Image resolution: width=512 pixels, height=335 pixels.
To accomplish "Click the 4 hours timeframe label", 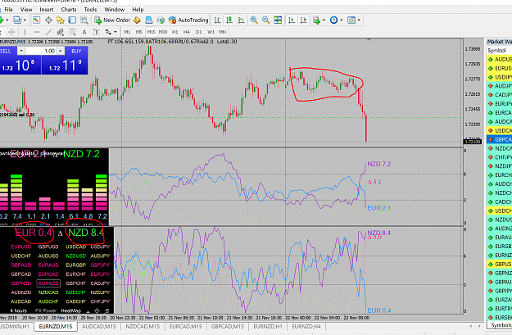I will pyautogui.click(x=19, y=311).
